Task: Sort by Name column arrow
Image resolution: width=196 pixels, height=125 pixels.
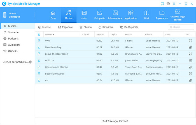Action: tap(53, 34)
